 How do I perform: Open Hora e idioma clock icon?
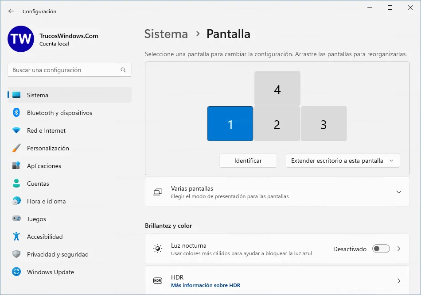[16, 201]
